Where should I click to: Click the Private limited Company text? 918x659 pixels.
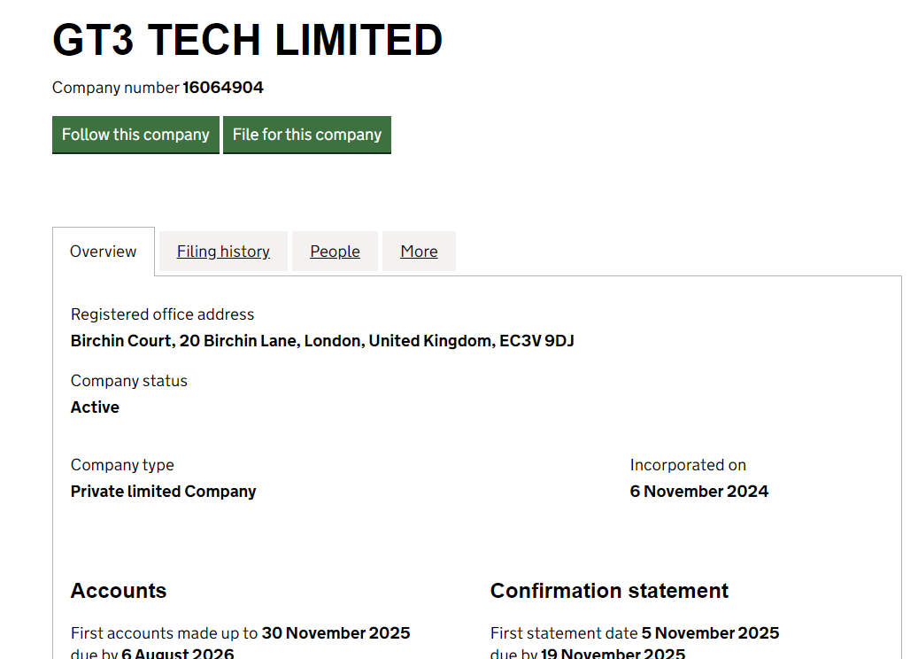163,492
